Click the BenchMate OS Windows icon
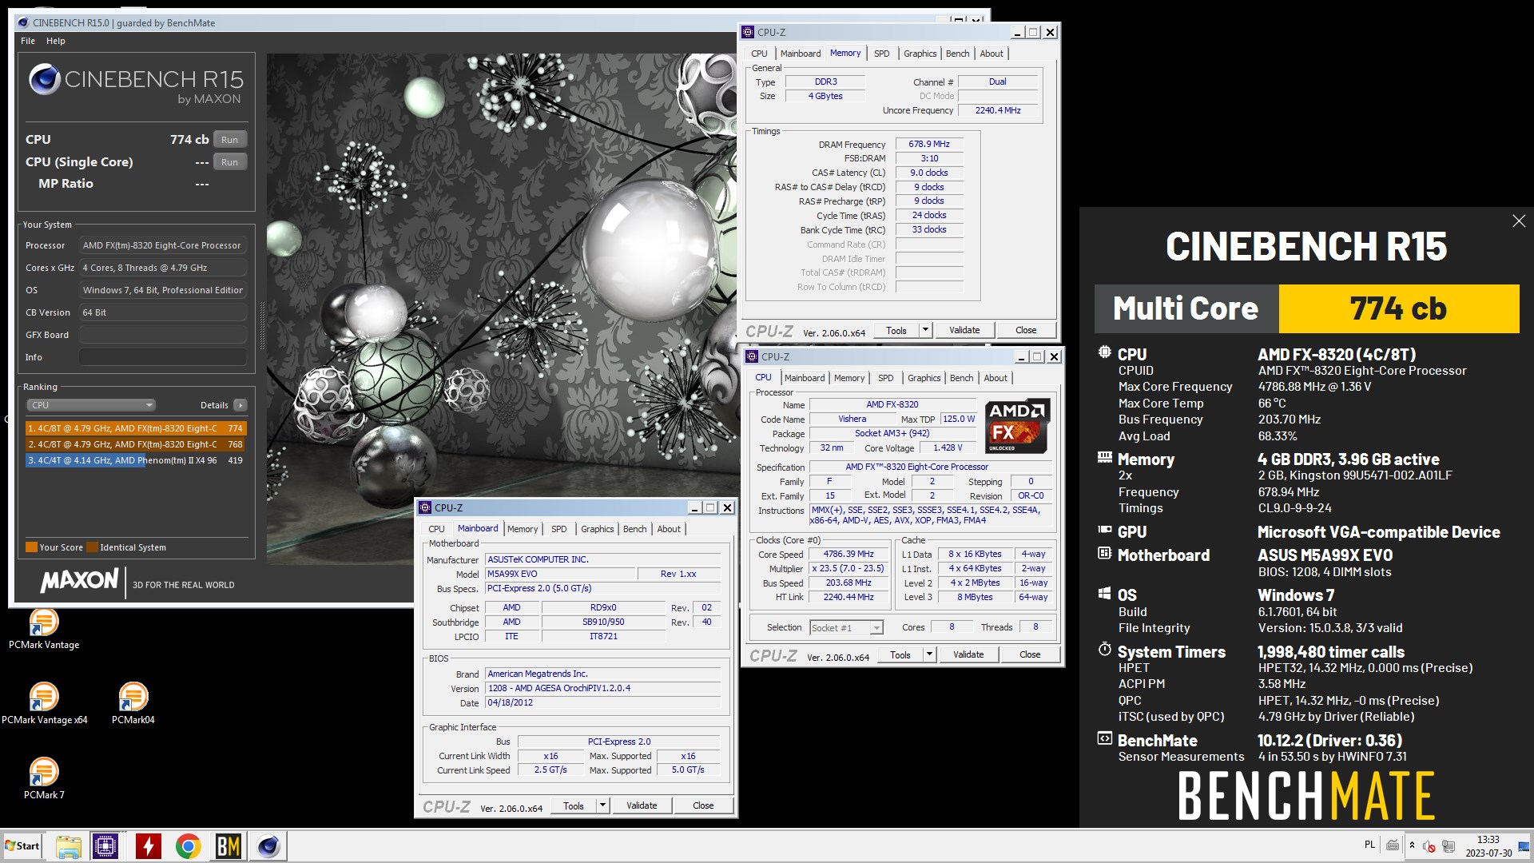The image size is (1534, 863). 1105,594
